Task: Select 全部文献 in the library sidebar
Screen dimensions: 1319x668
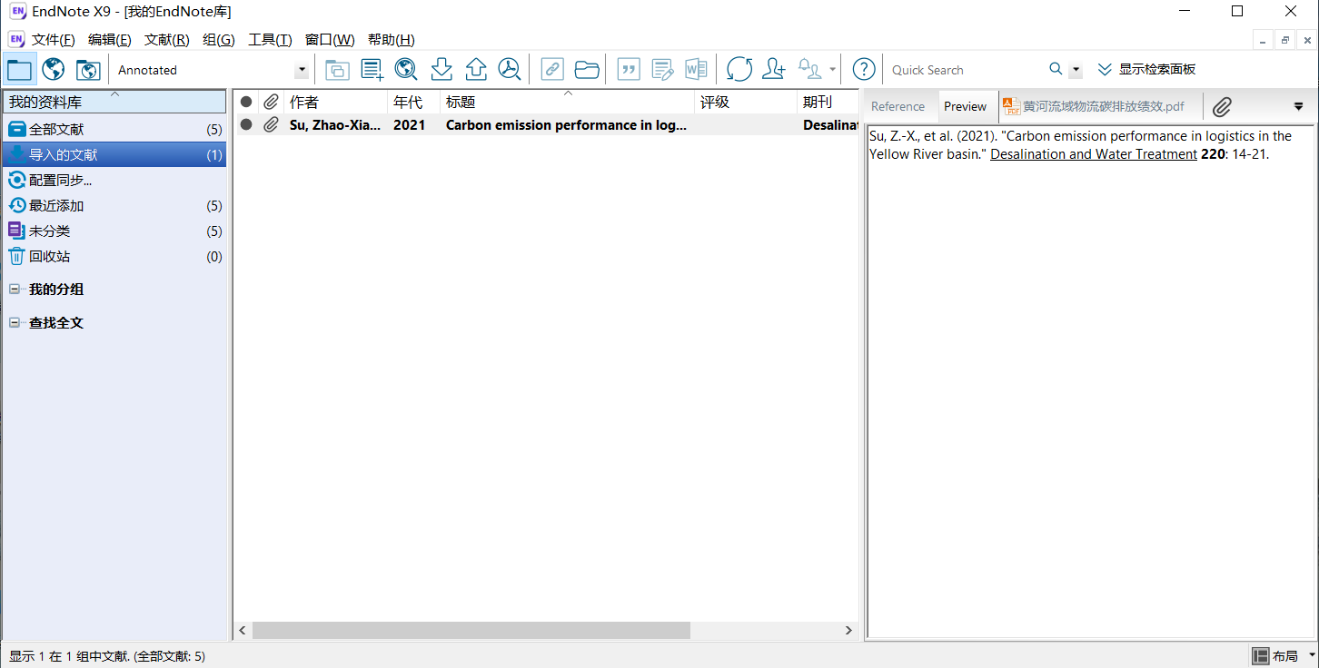Action: (x=56, y=130)
